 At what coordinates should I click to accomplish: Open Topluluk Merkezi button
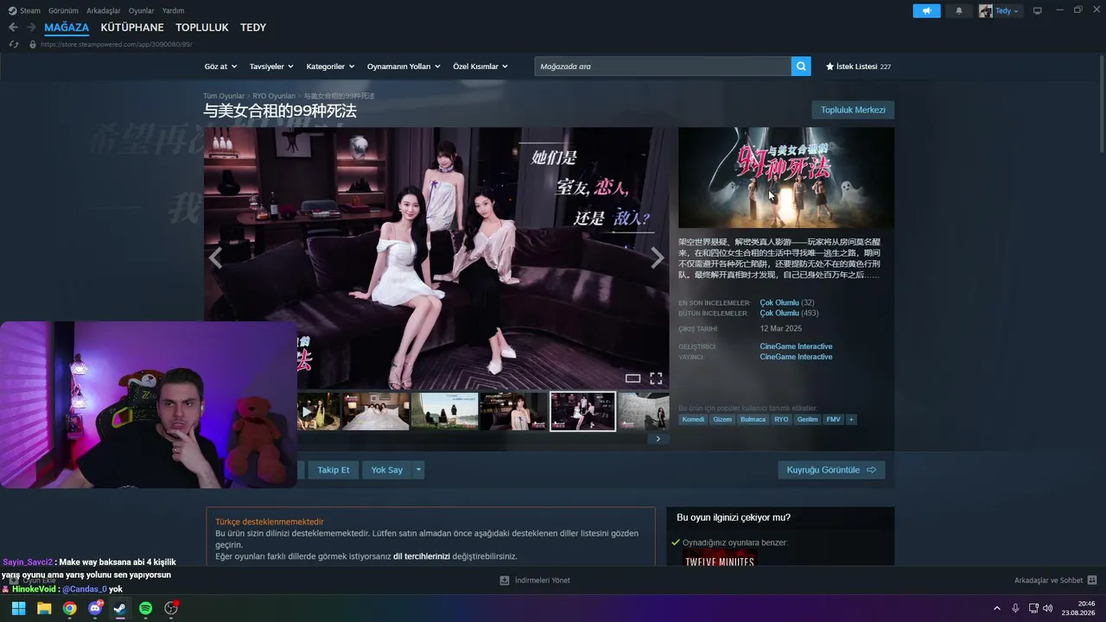click(x=853, y=110)
